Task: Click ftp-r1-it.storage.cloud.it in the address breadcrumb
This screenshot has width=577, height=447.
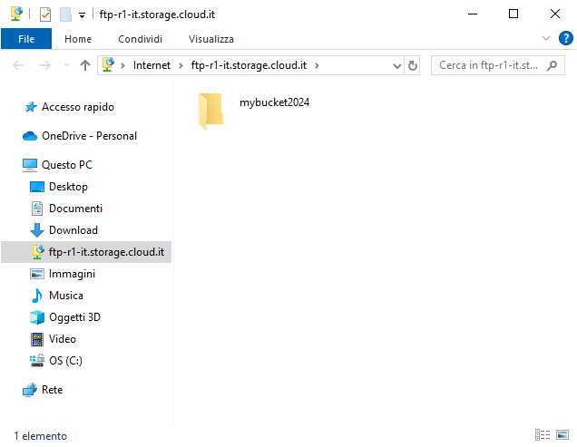Action: tap(249, 65)
